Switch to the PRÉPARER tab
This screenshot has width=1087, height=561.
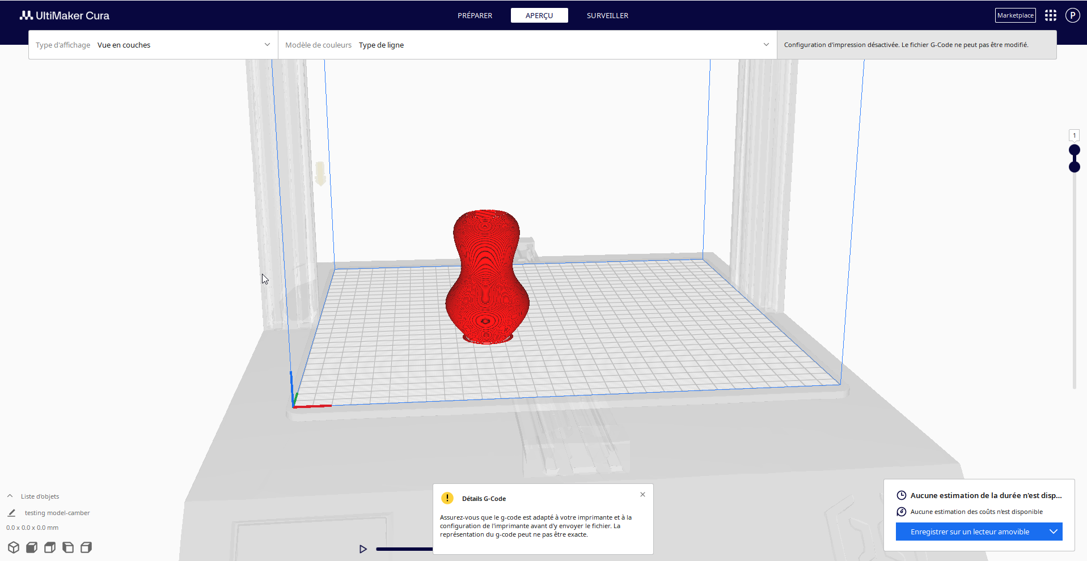point(475,15)
